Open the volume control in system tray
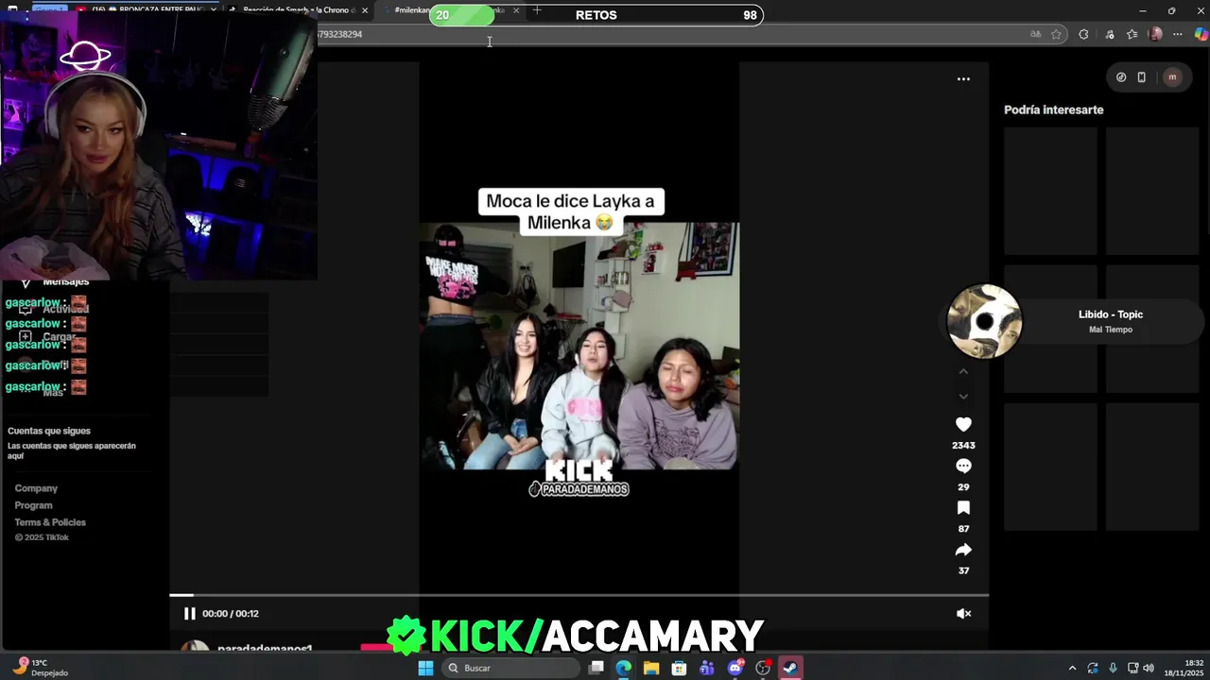Screen dimensions: 1210x680 1149,668
